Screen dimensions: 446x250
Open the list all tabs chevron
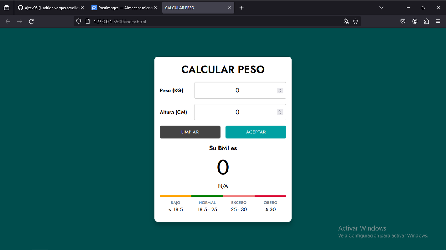coord(381,7)
